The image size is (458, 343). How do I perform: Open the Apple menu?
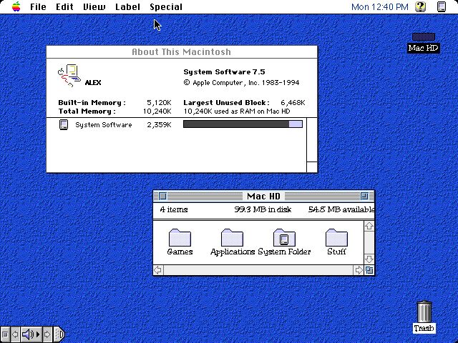16,6
